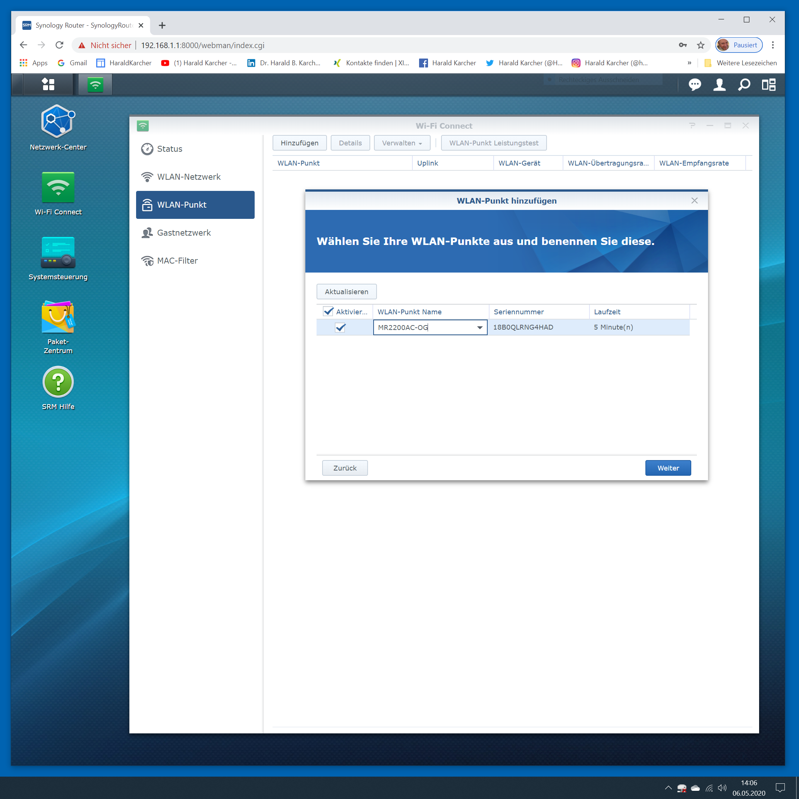799x799 pixels.
Task: Click the Aktualisieren button
Action: 346,292
